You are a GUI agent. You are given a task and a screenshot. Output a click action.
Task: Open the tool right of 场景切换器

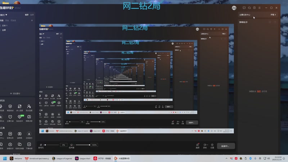point(29,146)
